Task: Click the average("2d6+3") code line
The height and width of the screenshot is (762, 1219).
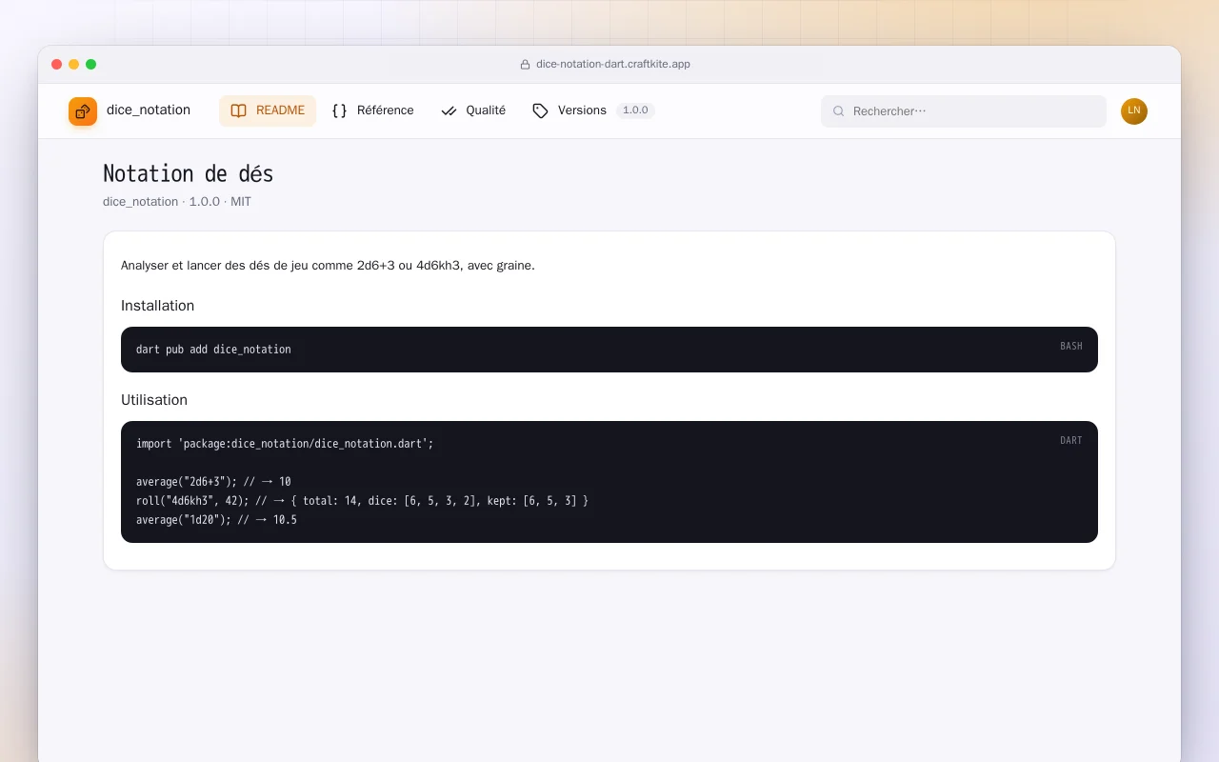Action: (x=213, y=482)
